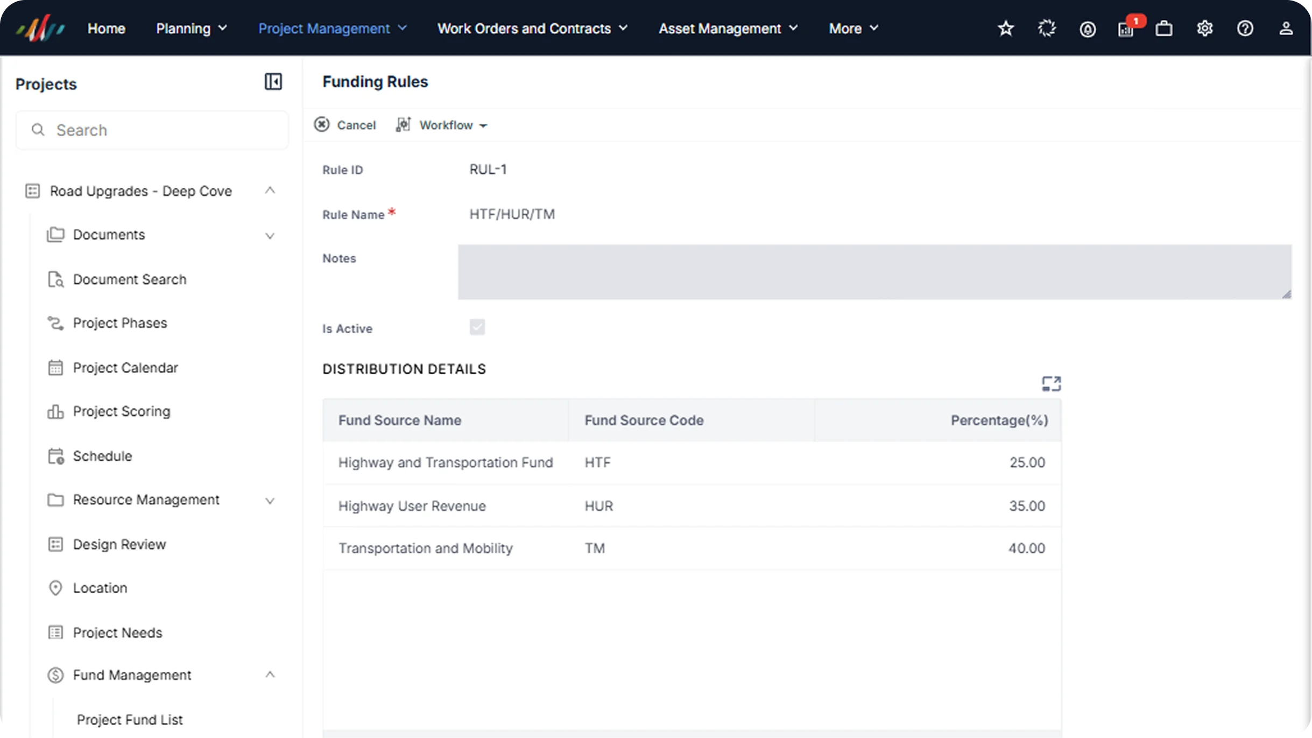Open the Asset Management dropdown menu

pos(729,29)
